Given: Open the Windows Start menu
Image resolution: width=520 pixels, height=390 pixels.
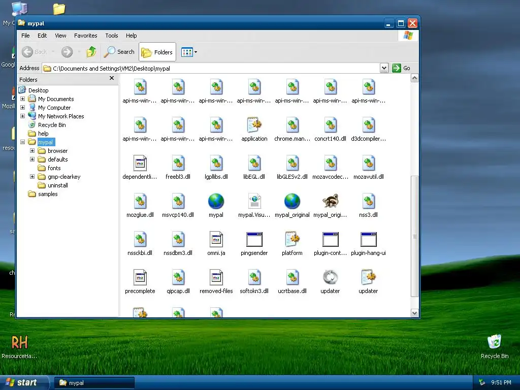Looking at the screenshot, I should pos(24,383).
